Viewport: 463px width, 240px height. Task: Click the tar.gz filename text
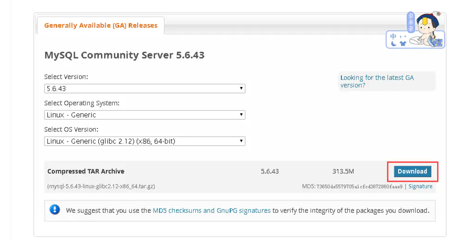(x=101, y=186)
